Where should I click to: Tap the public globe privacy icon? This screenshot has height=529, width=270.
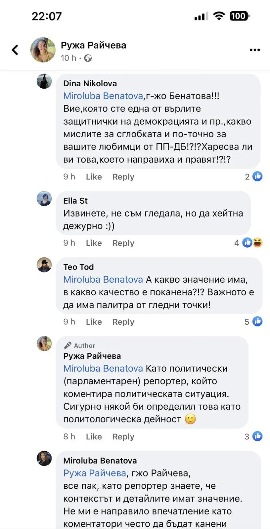pos(88,58)
